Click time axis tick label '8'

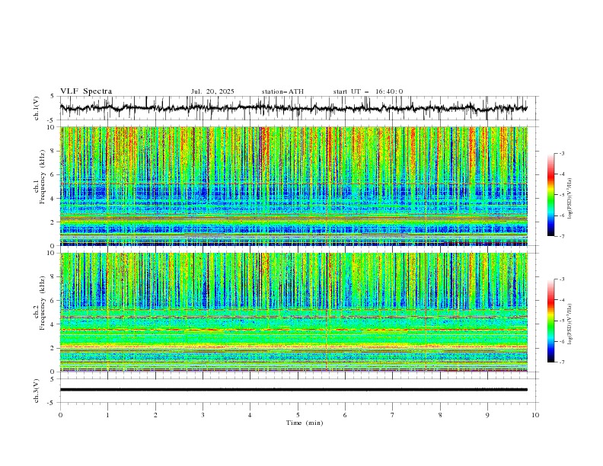click(440, 415)
